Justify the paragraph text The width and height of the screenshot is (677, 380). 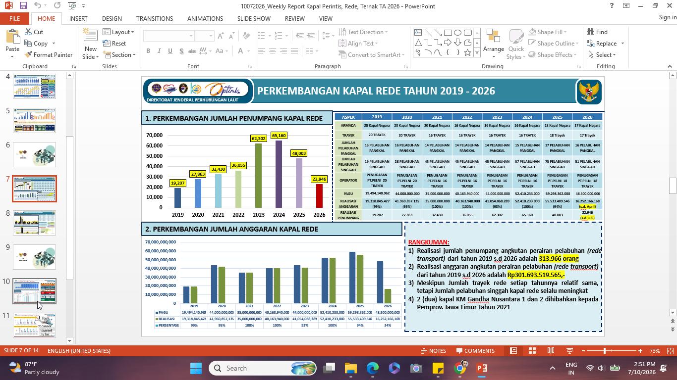click(x=294, y=51)
